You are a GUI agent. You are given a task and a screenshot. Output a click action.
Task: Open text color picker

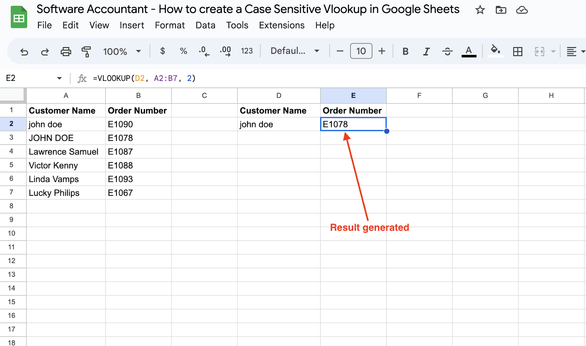pos(469,51)
